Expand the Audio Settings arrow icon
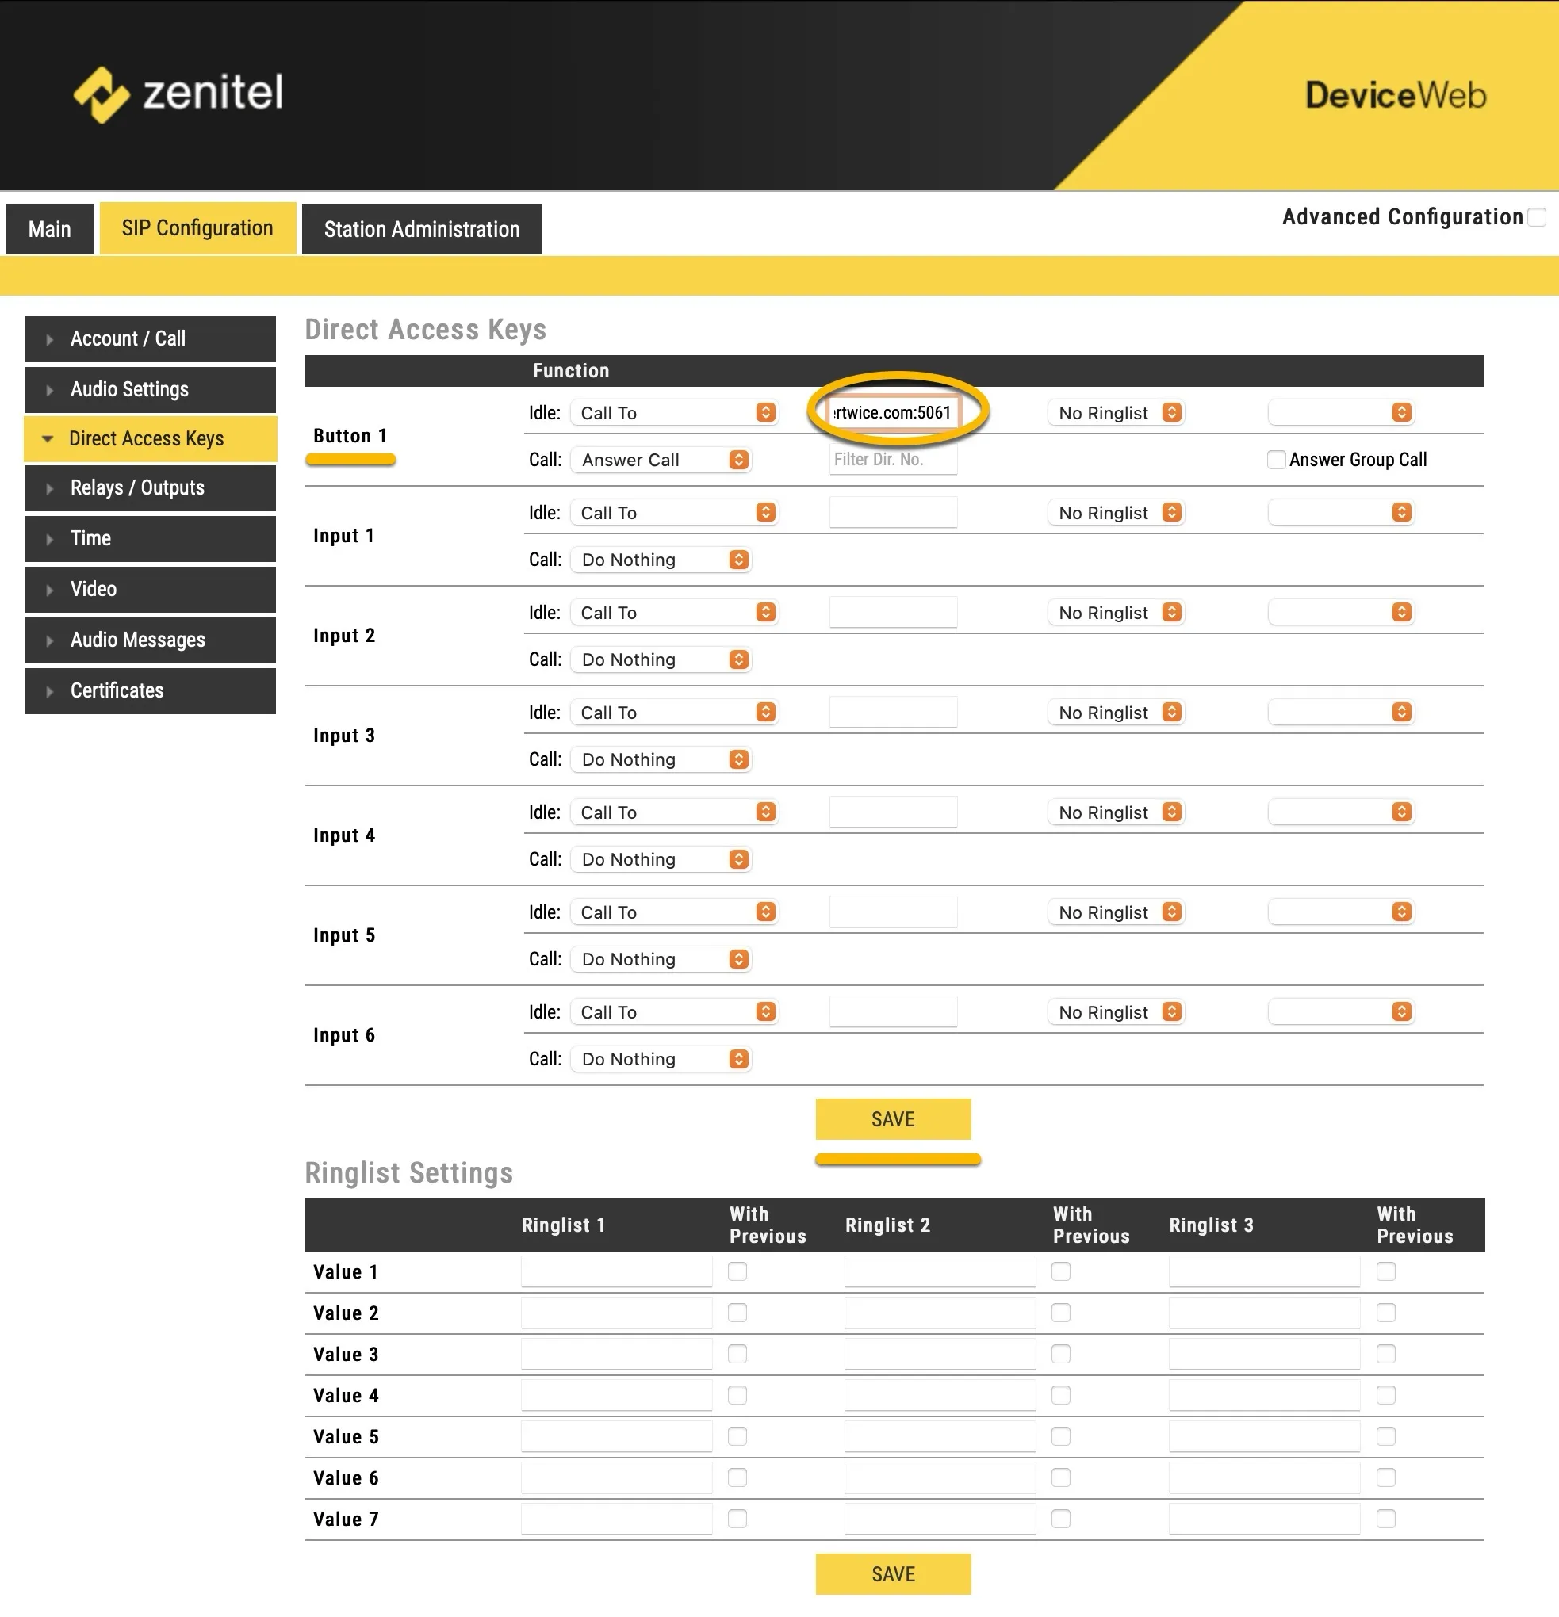This screenshot has height=1617, width=1559. [49, 389]
